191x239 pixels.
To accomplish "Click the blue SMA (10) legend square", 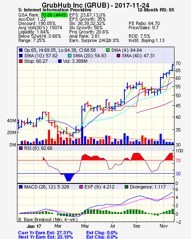I will pyautogui.click(x=21, y=56).
